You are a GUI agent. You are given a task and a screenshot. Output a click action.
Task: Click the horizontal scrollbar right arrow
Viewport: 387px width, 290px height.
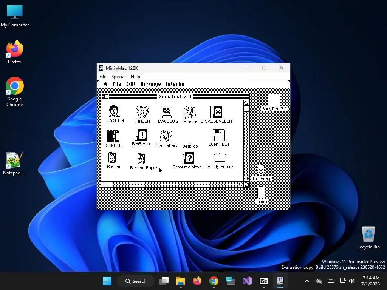(x=241, y=184)
